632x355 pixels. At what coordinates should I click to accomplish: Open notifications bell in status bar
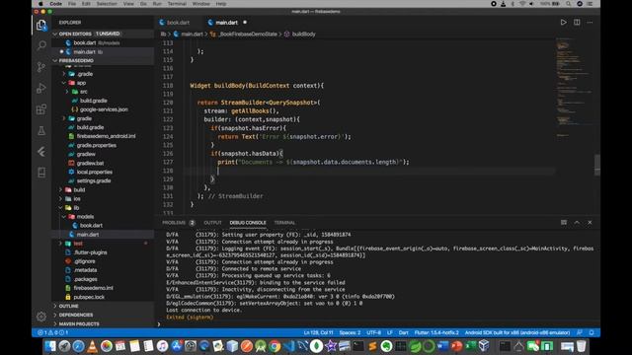(592, 333)
